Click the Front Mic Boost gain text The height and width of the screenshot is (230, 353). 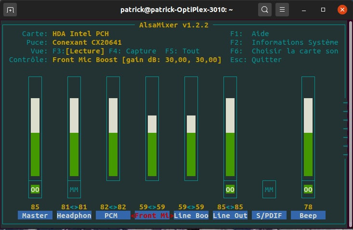click(137, 60)
